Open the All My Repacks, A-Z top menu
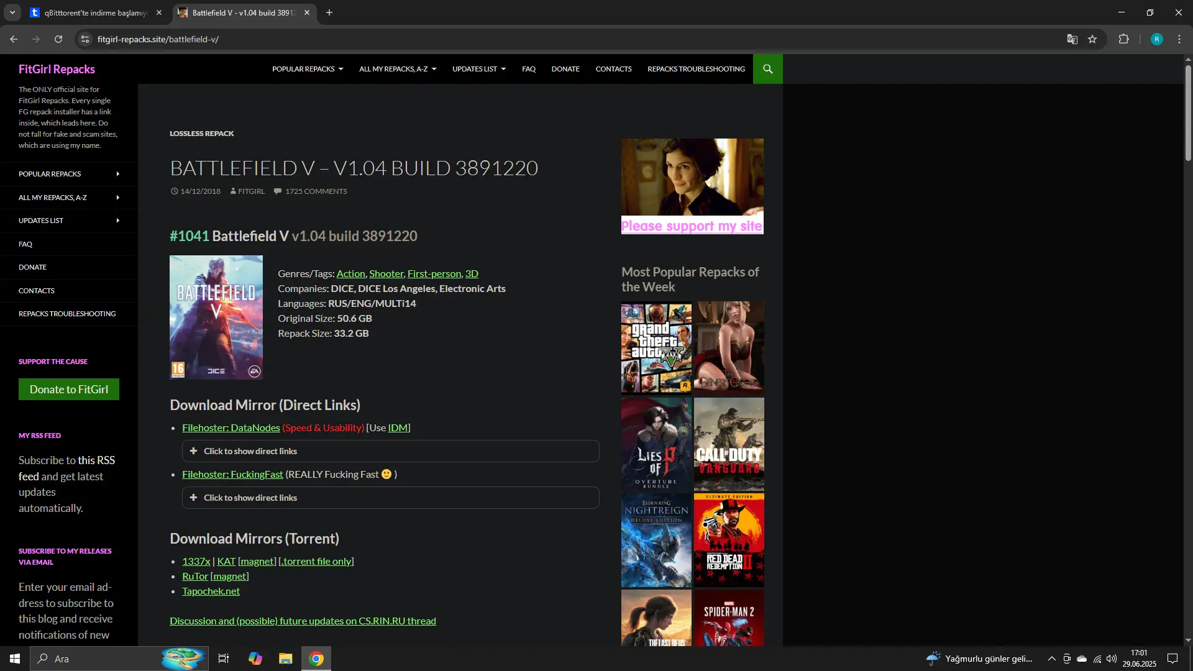Viewport: 1193px width, 671px height. (x=398, y=69)
